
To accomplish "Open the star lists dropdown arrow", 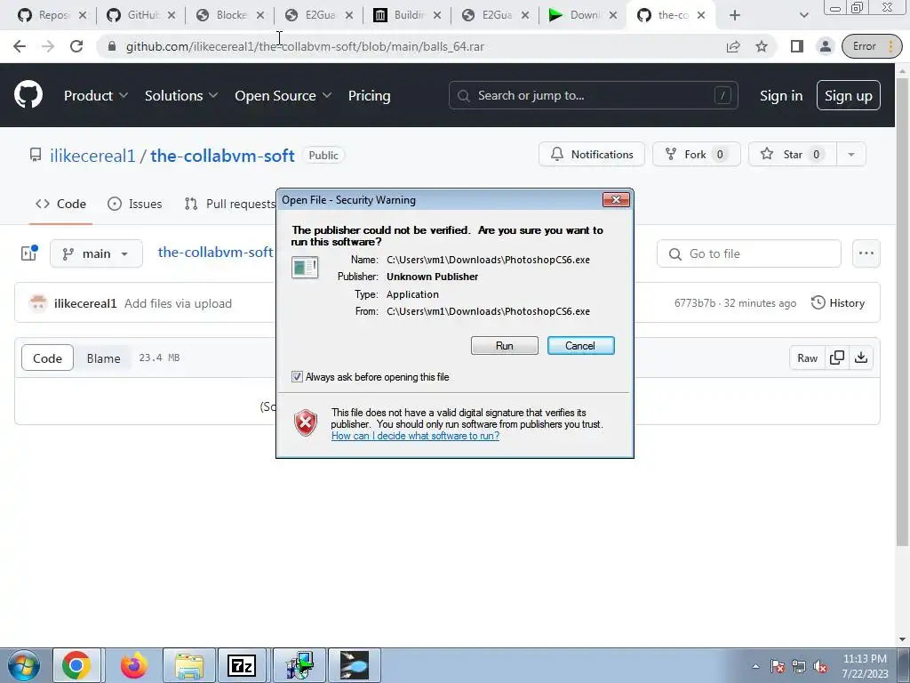I will click(851, 155).
